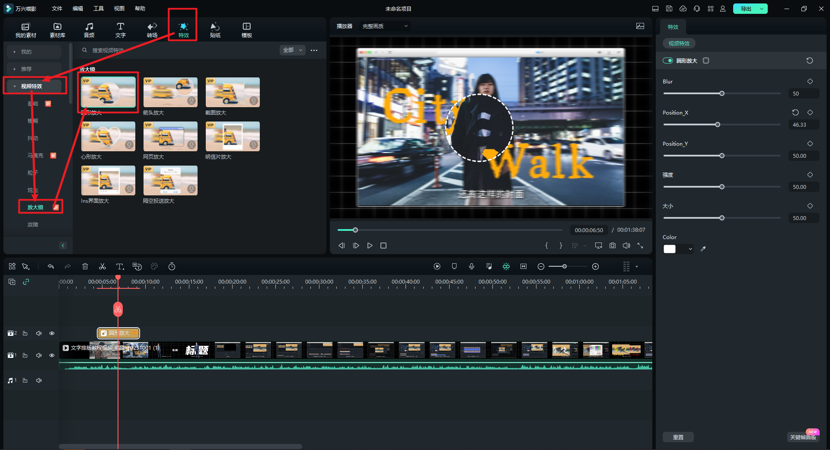
Task: Hide video track 2 using eye icon
Action: (52, 333)
